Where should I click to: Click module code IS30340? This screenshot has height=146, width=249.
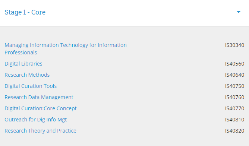point(234,45)
